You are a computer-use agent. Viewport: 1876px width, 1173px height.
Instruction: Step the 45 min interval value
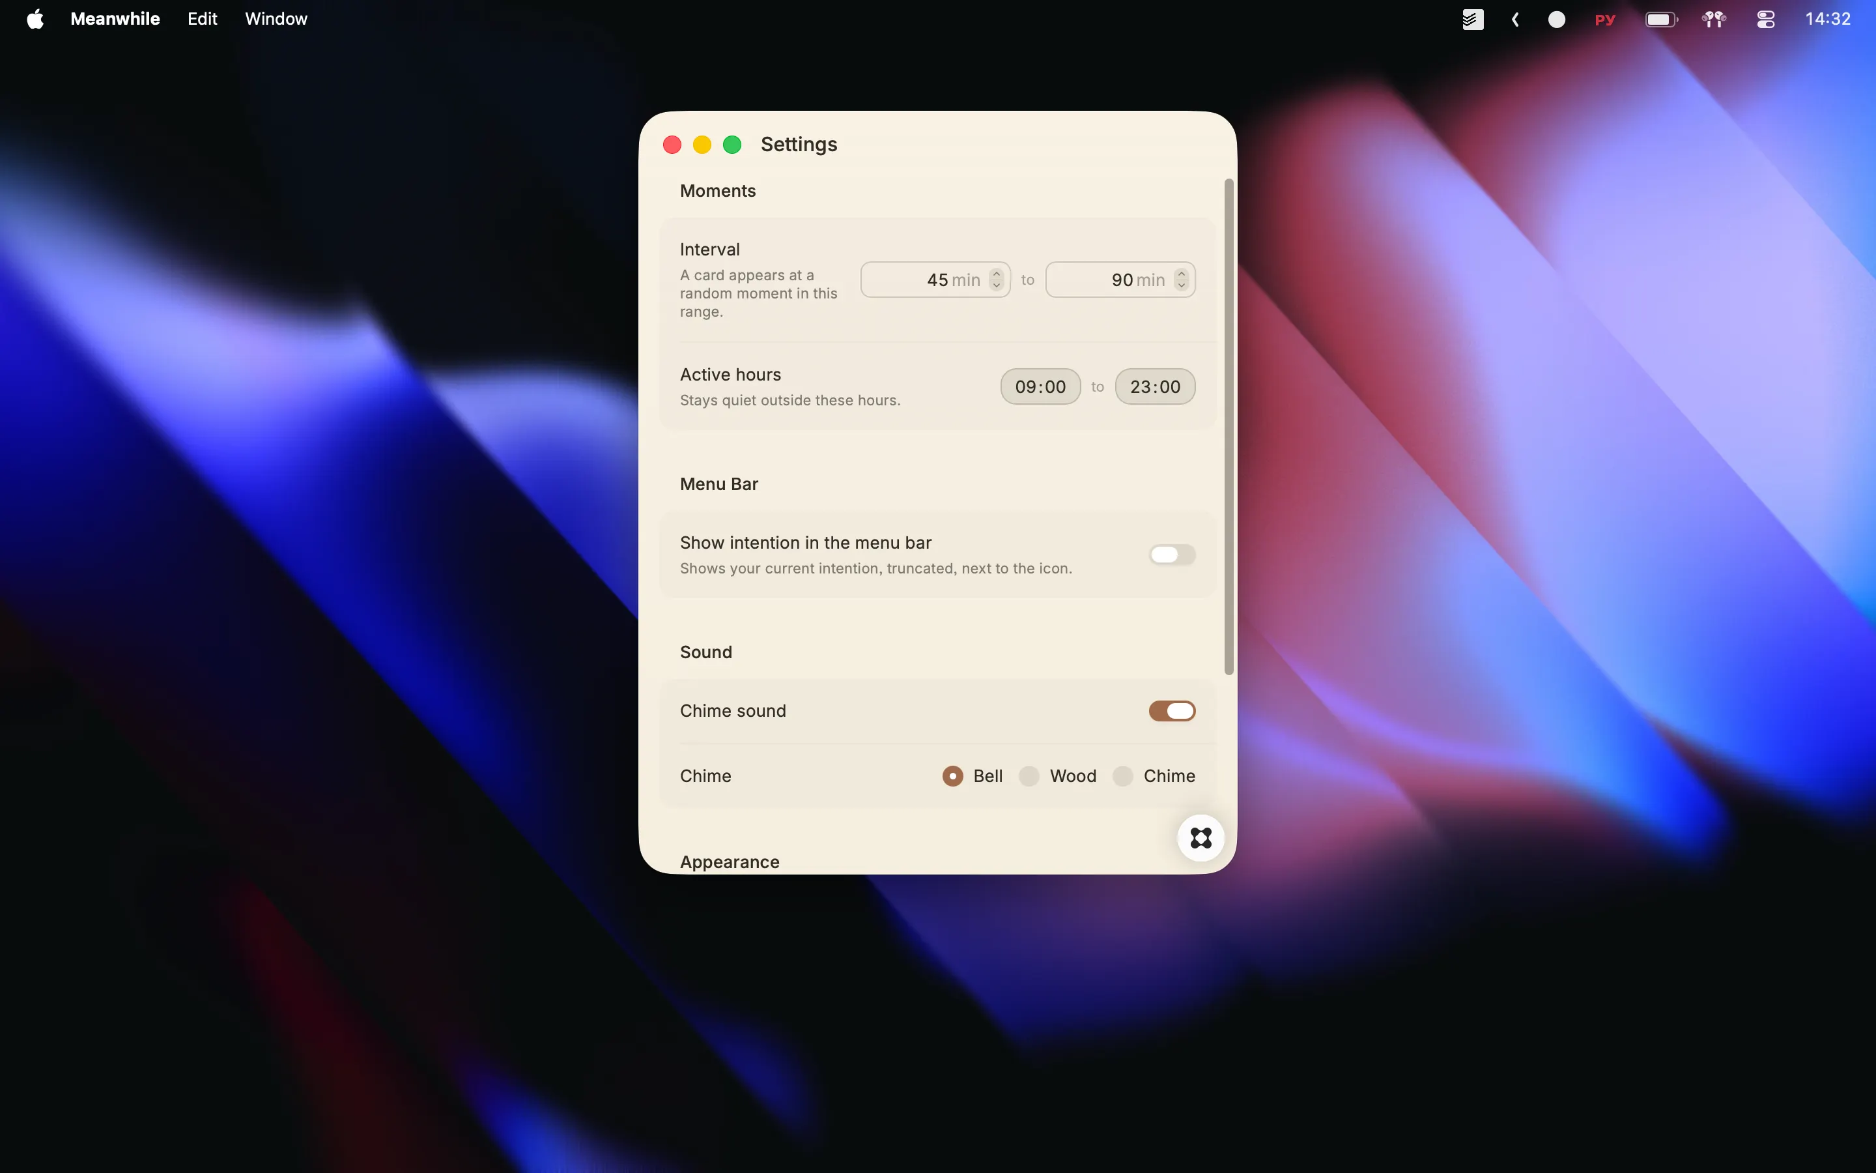[997, 280]
